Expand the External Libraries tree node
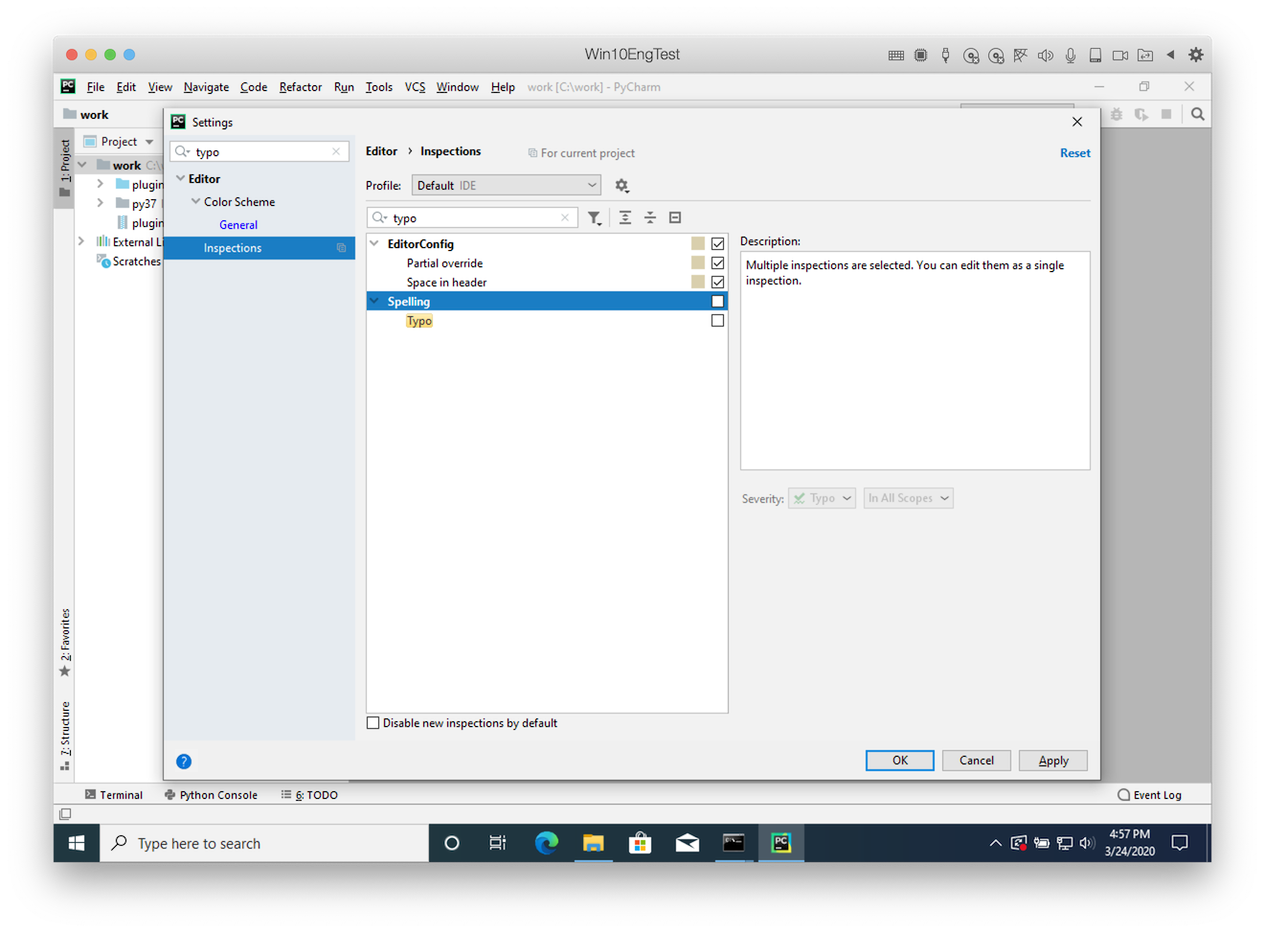This screenshot has height=933, width=1265. (x=81, y=241)
